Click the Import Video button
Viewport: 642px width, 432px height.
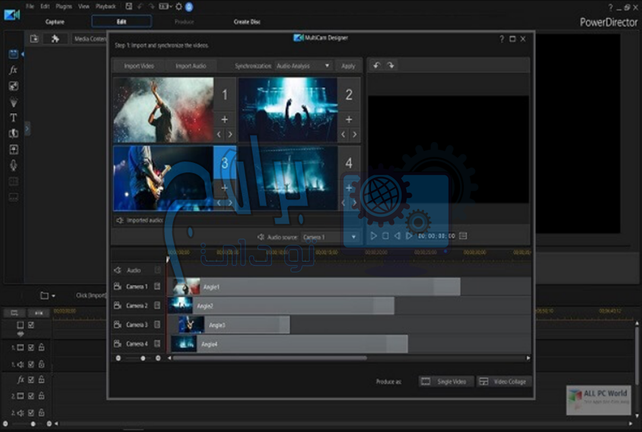[139, 66]
